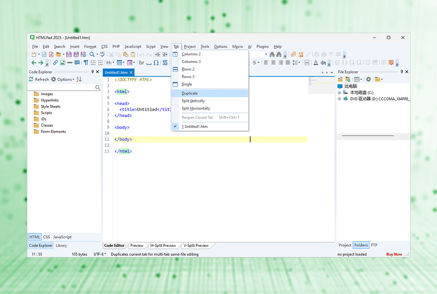Click File Explorer new folder icon
This screenshot has height=294, width=437.
tap(348, 79)
